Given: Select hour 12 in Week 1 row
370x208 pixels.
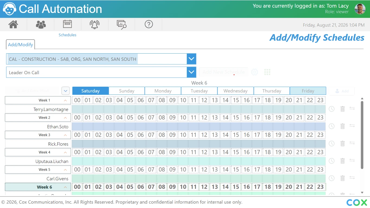Looking at the screenshot, I should click(x=204, y=100).
